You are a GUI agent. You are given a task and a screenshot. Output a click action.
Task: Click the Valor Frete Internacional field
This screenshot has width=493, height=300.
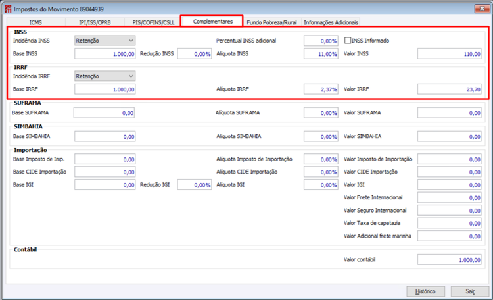point(450,197)
